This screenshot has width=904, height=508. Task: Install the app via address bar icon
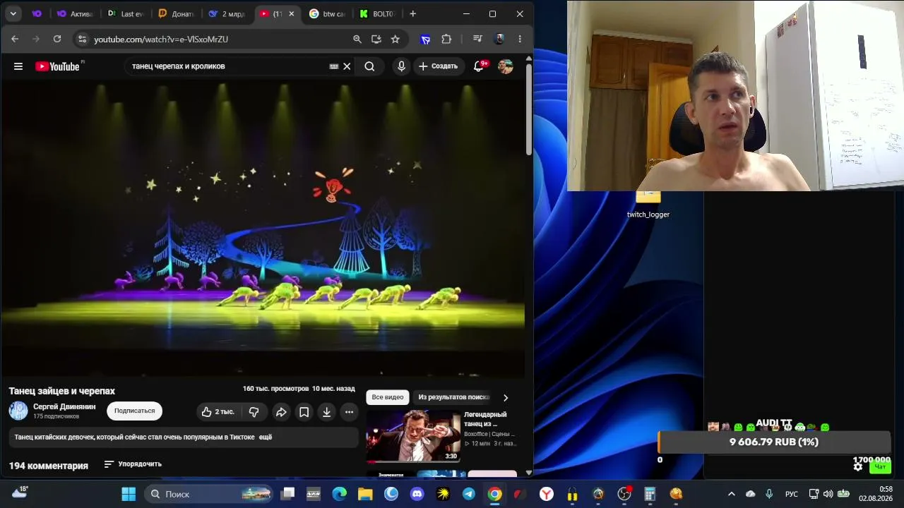tap(376, 40)
